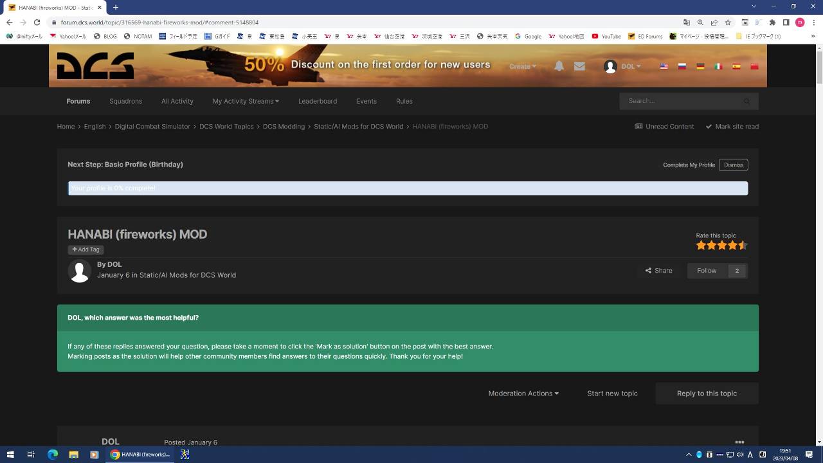Open the Forums tab

[78, 101]
